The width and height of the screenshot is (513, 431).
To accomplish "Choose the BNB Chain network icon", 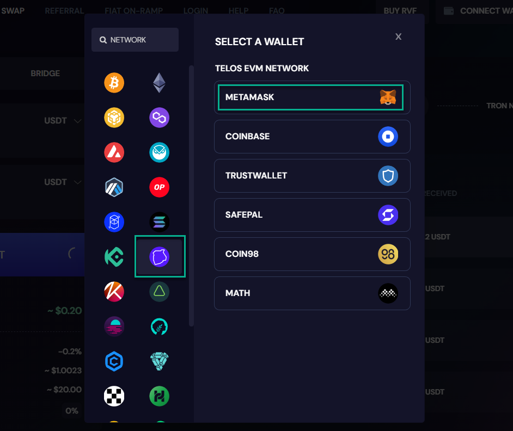I will 114,118.
